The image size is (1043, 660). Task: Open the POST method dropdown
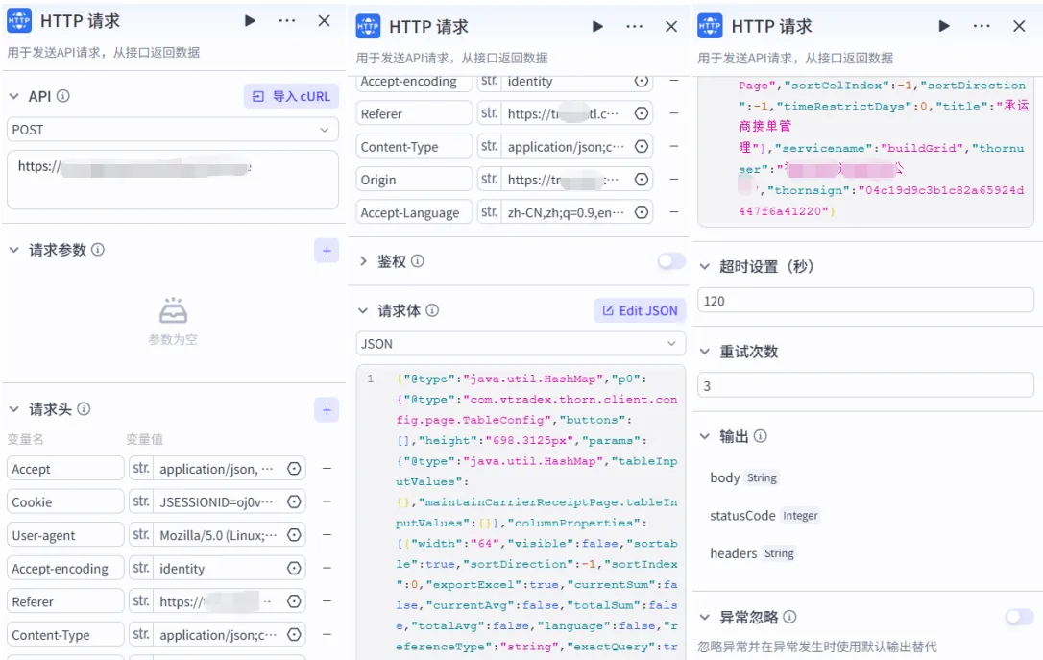(172, 129)
